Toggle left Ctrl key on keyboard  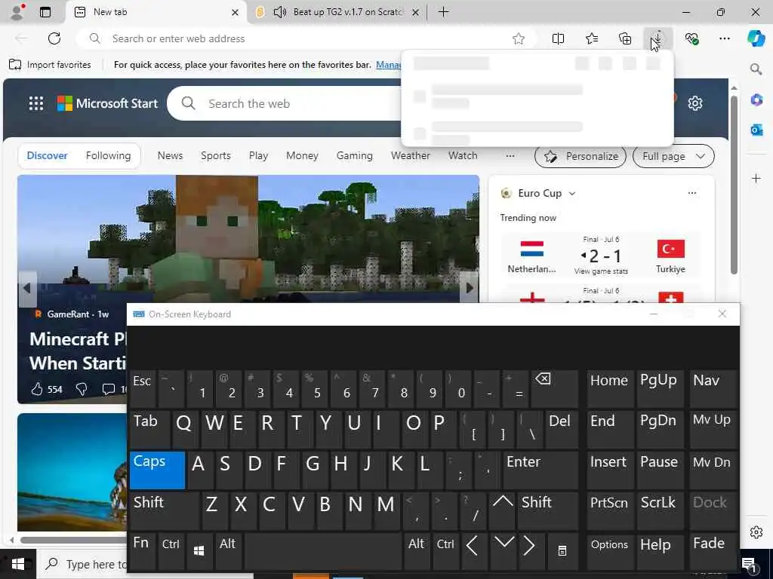pyautogui.click(x=171, y=550)
